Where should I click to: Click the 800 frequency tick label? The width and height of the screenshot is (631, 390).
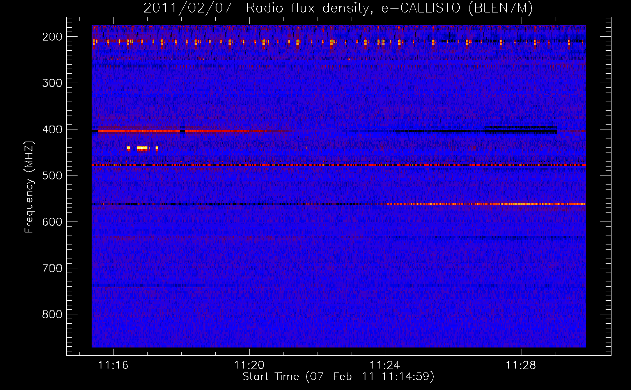(52, 314)
